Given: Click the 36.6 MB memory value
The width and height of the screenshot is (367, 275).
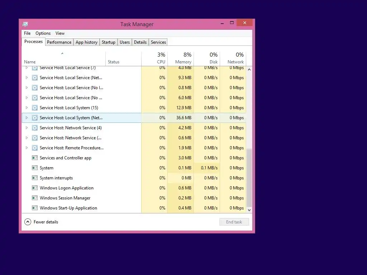Looking at the screenshot, I should coord(184,118).
